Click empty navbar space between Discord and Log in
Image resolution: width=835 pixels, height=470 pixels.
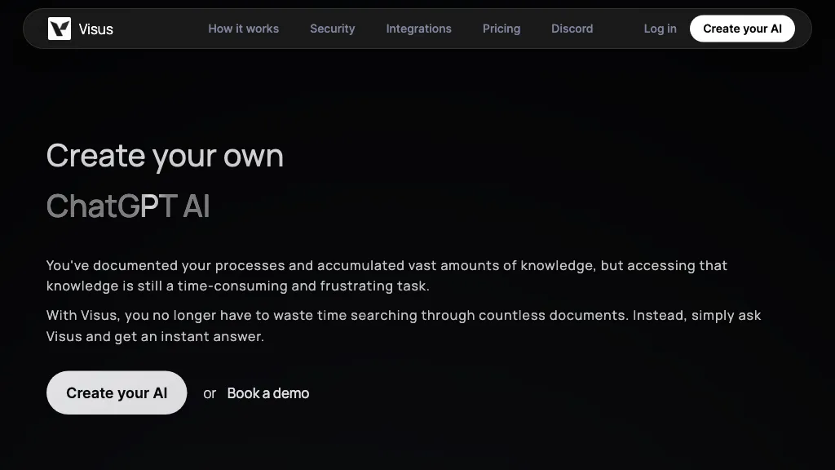point(618,29)
